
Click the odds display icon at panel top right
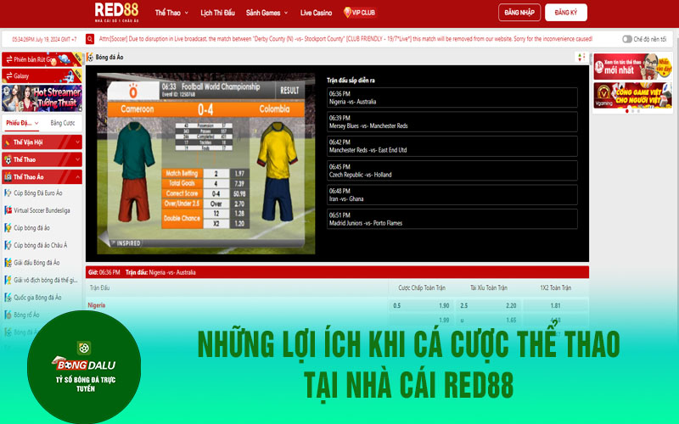tap(581, 57)
